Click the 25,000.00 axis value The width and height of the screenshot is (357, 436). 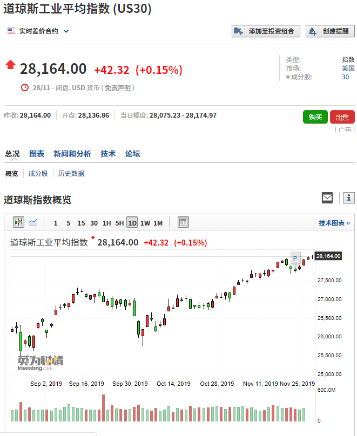pyautogui.click(x=329, y=374)
